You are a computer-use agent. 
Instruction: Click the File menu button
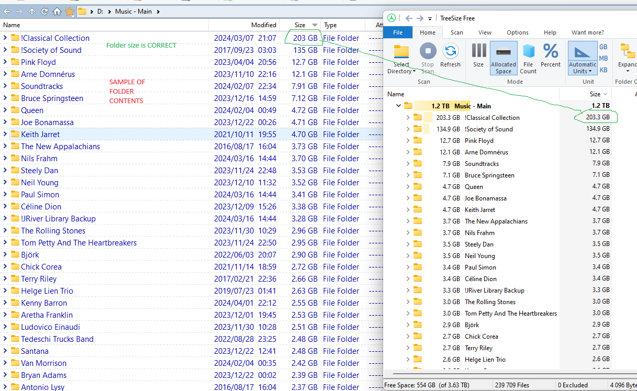click(x=398, y=32)
